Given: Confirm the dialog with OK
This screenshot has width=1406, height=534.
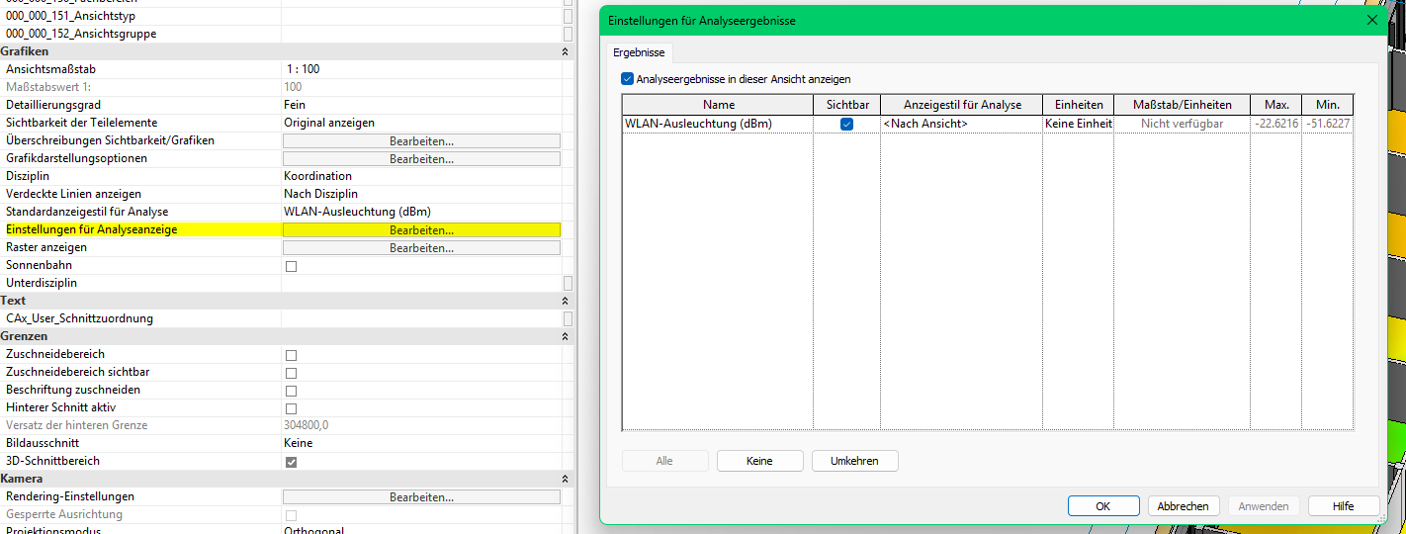Looking at the screenshot, I should [x=1103, y=506].
